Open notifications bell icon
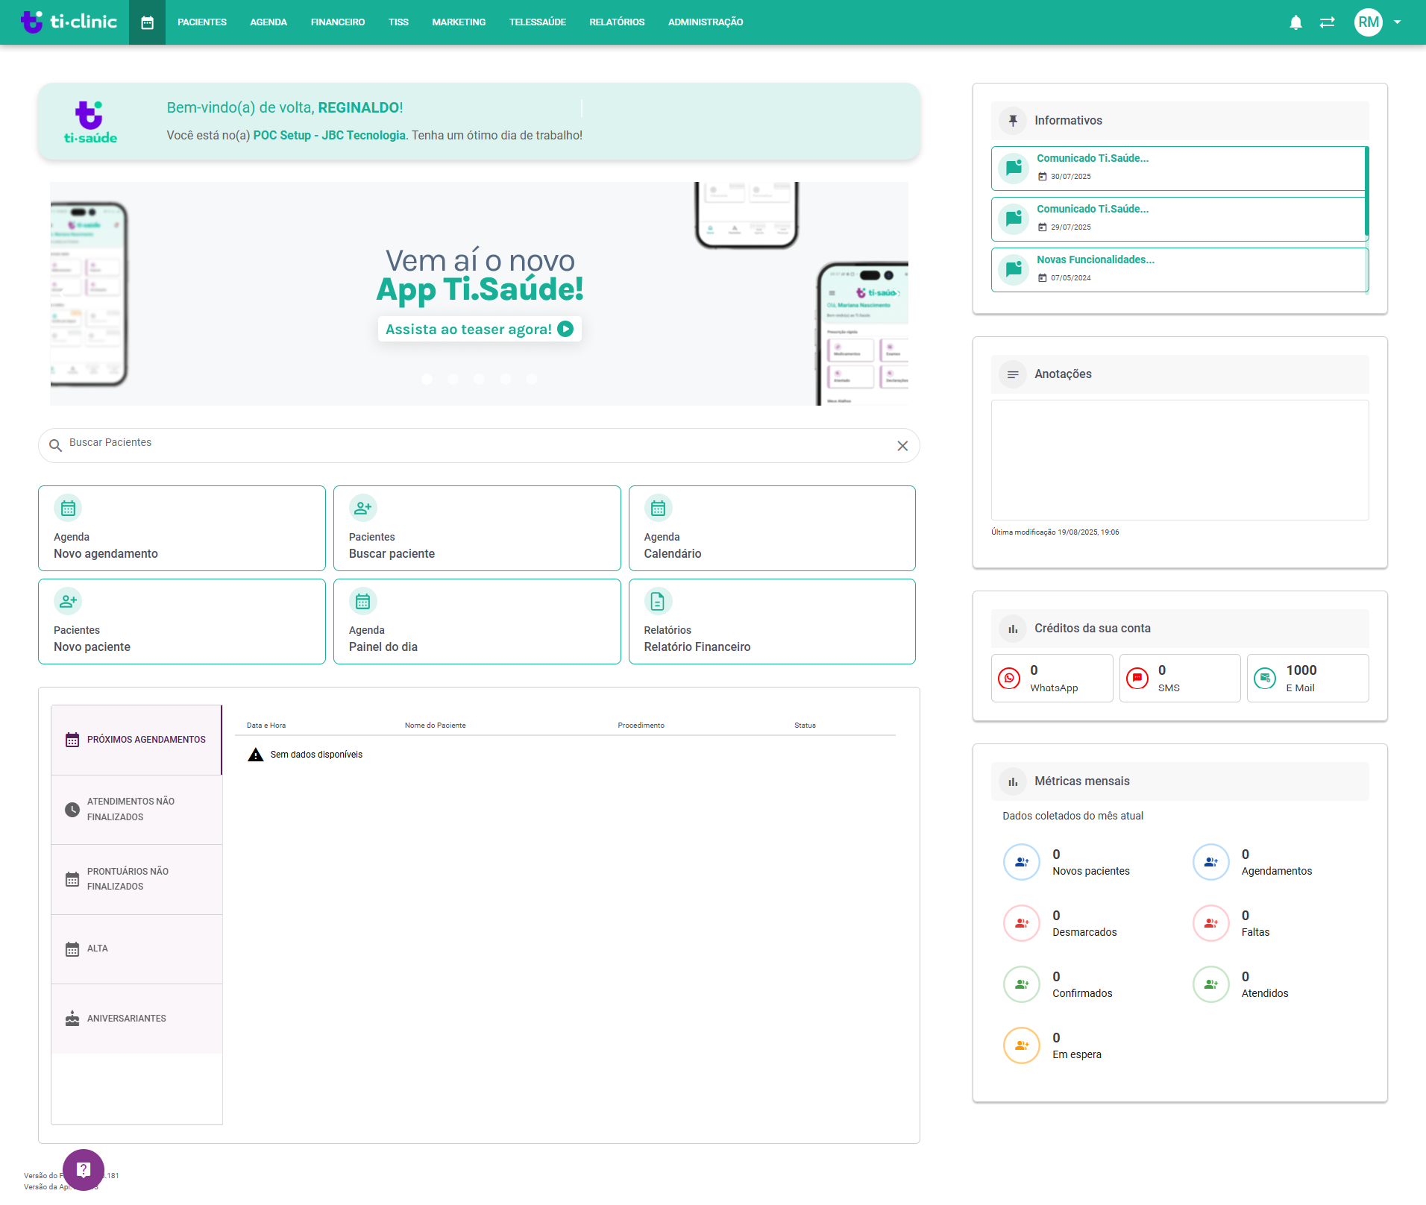 1295,22
